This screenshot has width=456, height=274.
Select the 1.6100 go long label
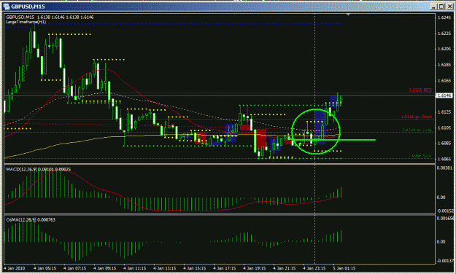(417, 130)
